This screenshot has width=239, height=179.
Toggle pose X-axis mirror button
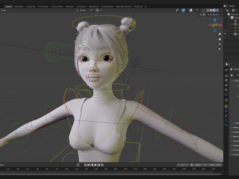click(x=204, y=15)
